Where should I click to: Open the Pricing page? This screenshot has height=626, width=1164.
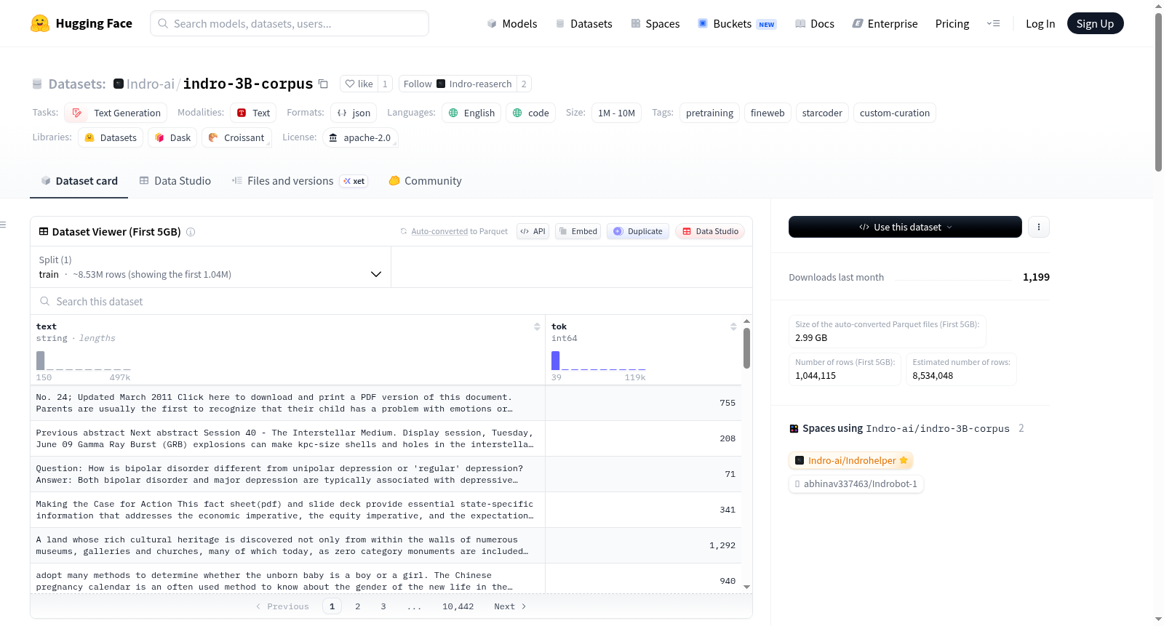952,23
